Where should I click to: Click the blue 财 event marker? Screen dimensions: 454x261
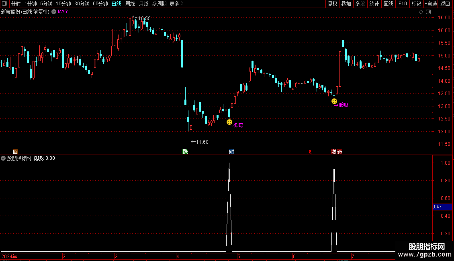[x=232, y=152]
